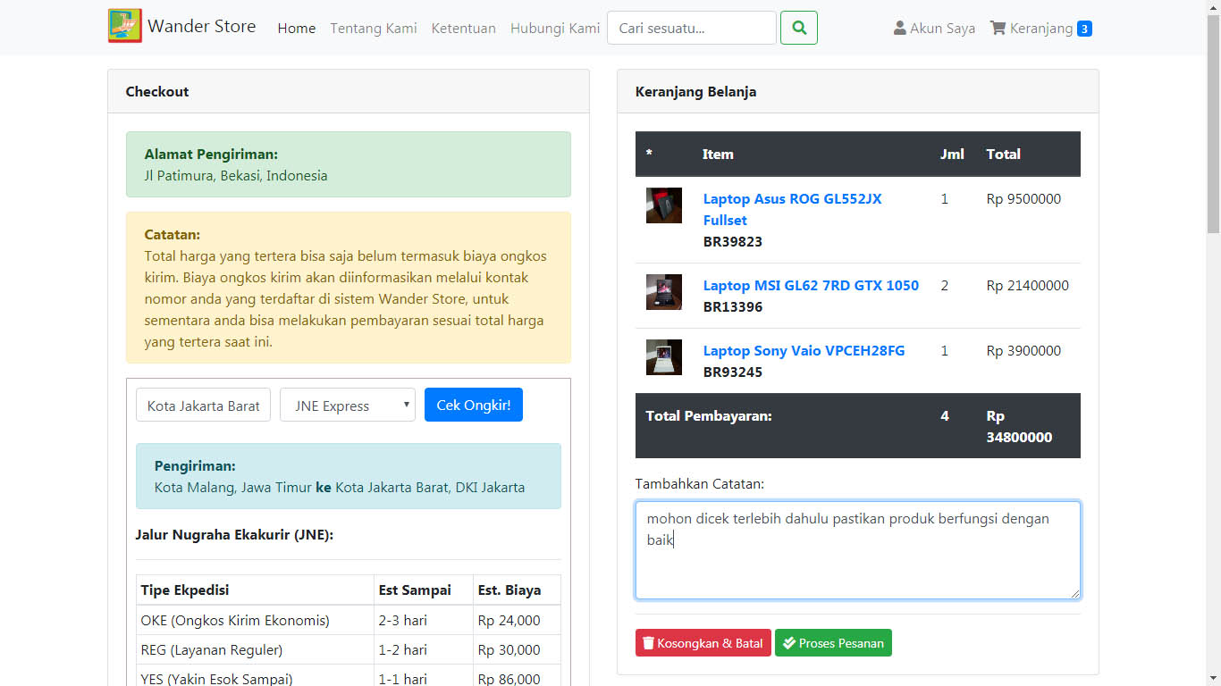The height and width of the screenshot is (686, 1221).
Task: Open Akun Saya account menu
Action: (x=934, y=28)
